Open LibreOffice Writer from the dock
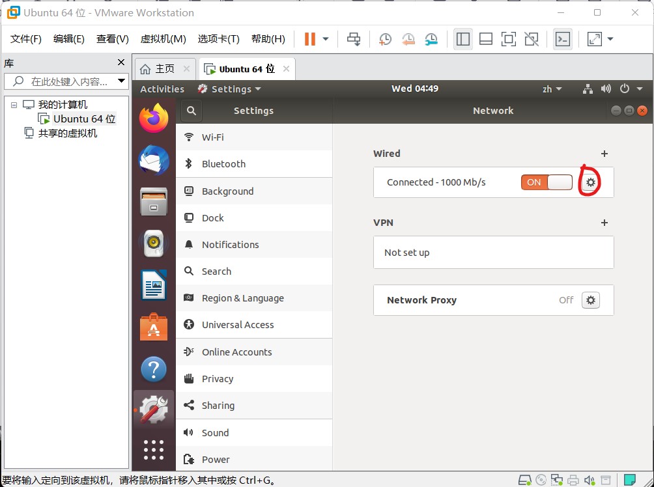This screenshot has height=487, width=654. [154, 285]
